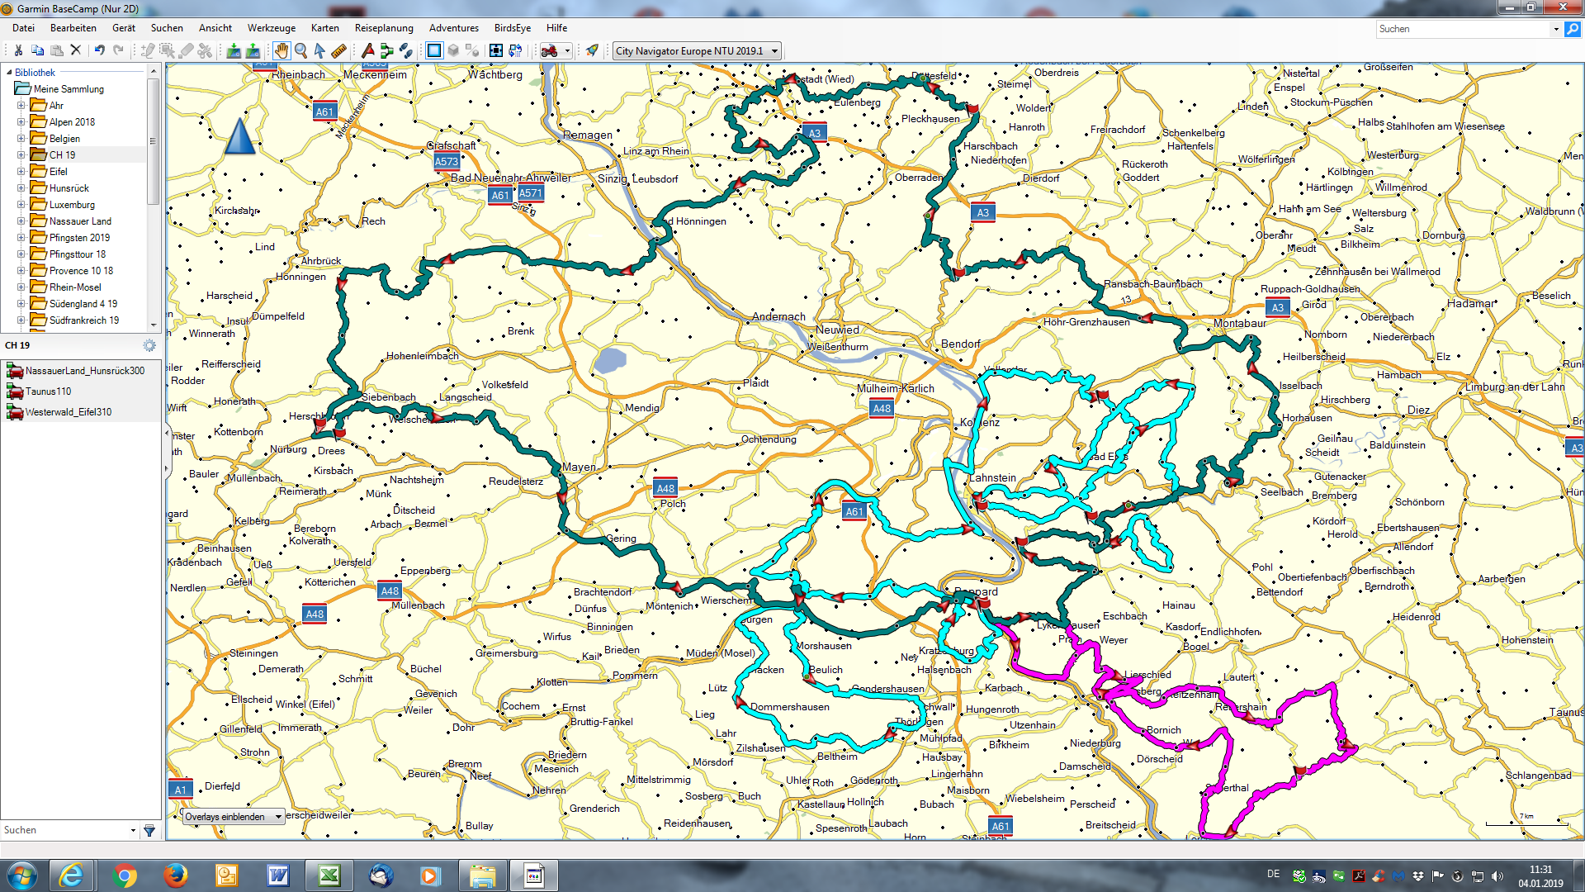Expand the Eifel folder in library
Viewport: 1585px width, 892px height.
[x=21, y=172]
